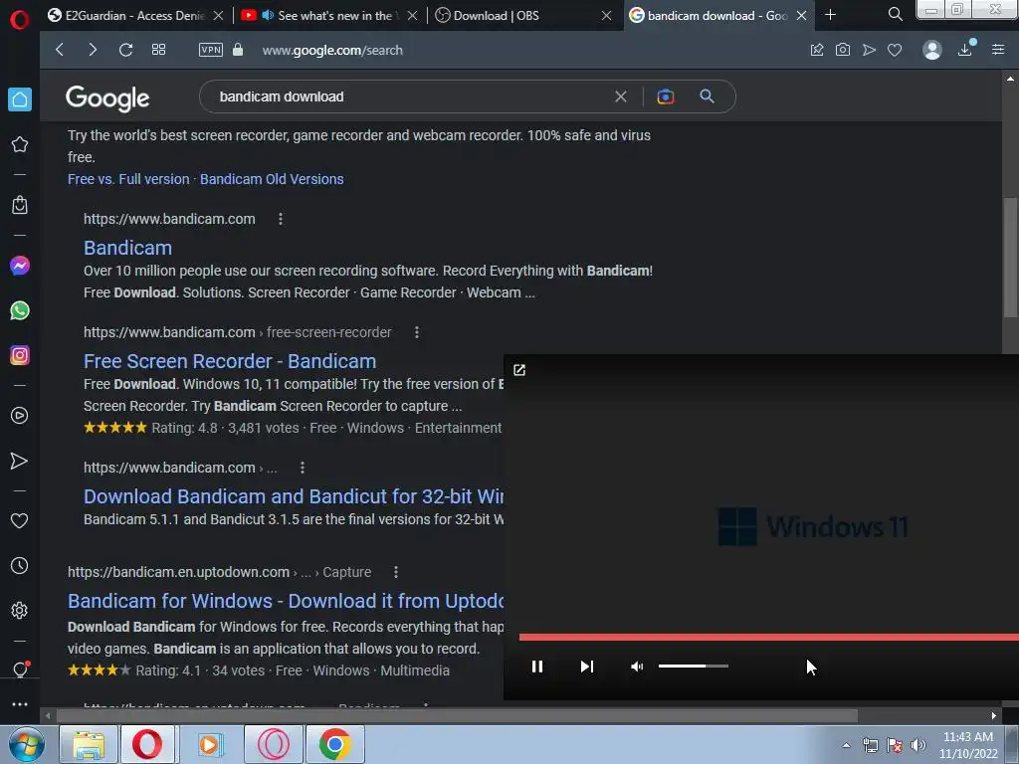Open Free vs. Full version link
This screenshot has height=764, width=1019.
click(x=128, y=179)
